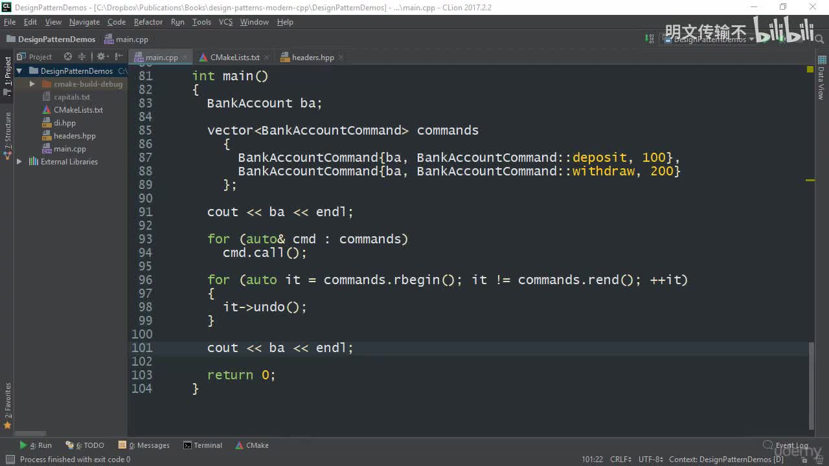The image size is (829, 466).
Task: Open the View menu
Action: click(53, 22)
